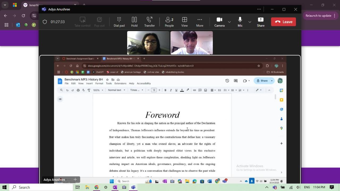Screen dimensions: 340x191
Task: Click the ENG language indicator
Action: click(307, 187)
